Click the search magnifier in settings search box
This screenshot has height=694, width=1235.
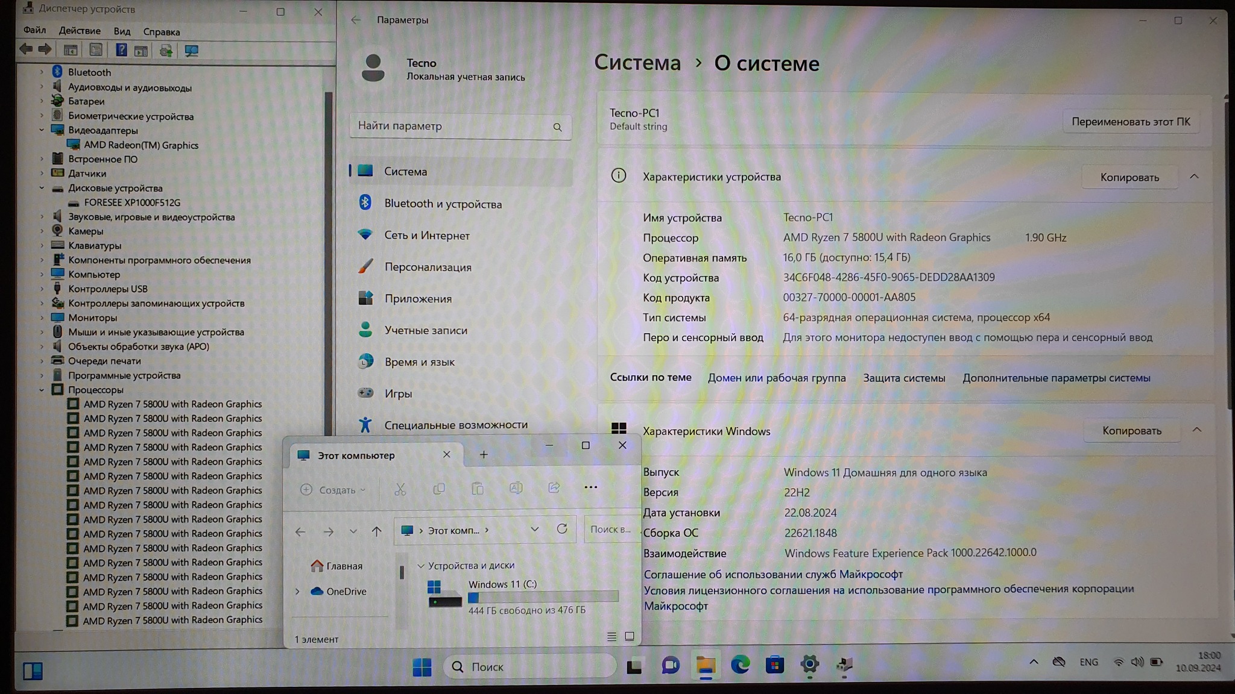pyautogui.click(x=557, y=127)
